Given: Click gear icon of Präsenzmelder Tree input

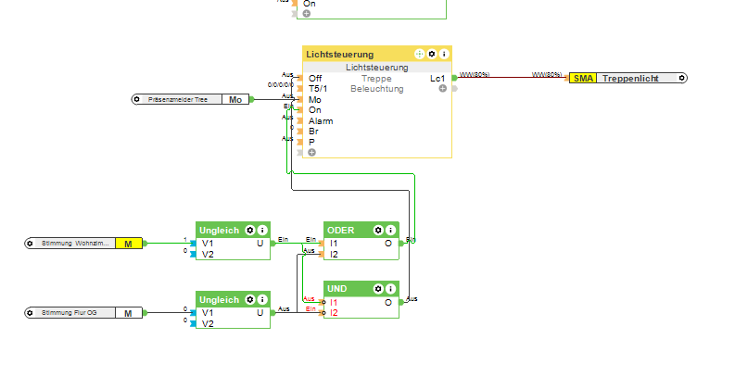Looking at the screenshot, I should pyautogui.click(x=137, y=99).
